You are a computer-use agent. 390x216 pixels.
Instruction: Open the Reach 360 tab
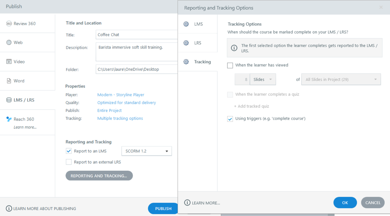[27, 122]
